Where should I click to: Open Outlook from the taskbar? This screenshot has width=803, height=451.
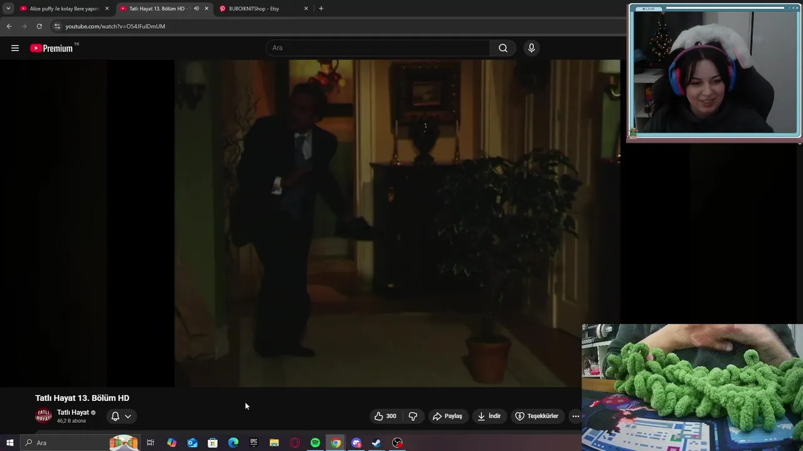coord(192,443)
